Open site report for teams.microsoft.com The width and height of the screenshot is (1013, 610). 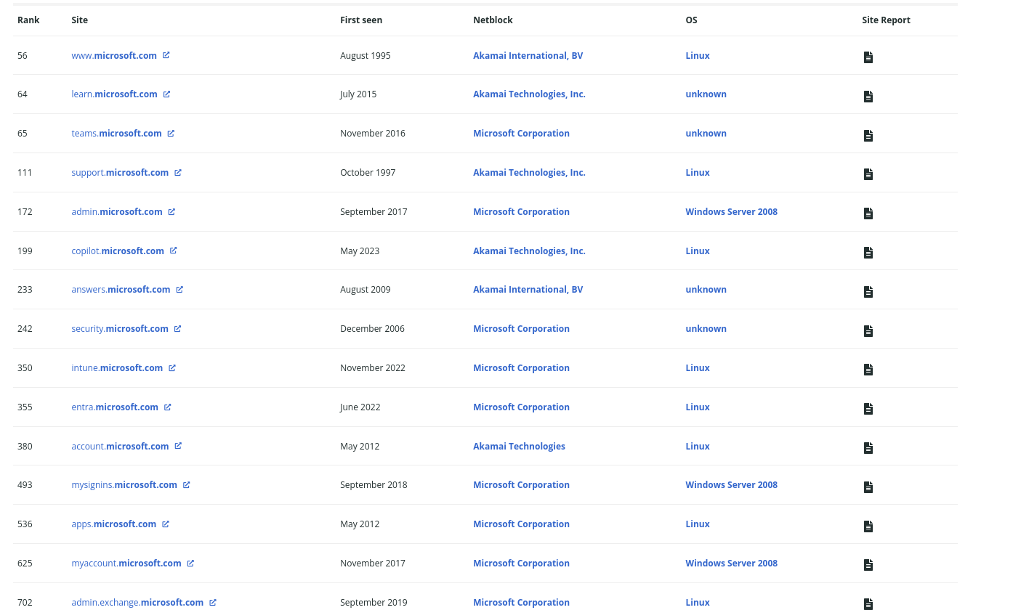pyautogui.click(x=868, y=136)
